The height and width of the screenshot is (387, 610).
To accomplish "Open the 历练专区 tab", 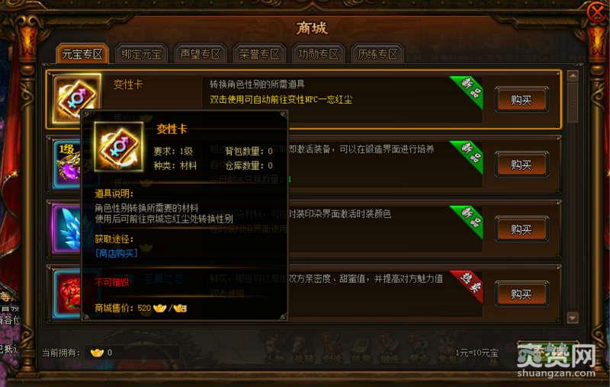I will [377, 54].
